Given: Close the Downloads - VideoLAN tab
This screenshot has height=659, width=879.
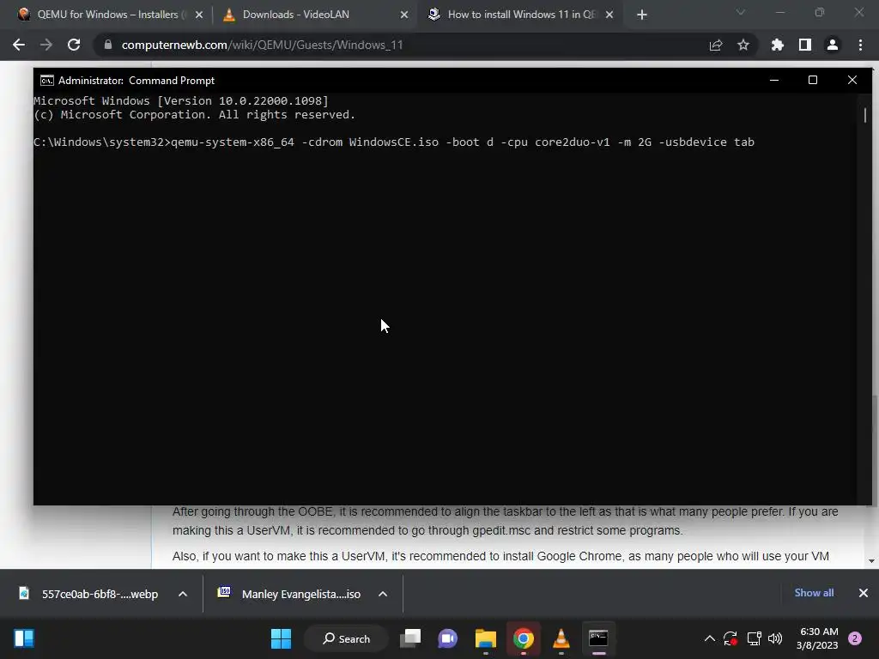Looking at the screenshot, I should tap(404, 15).
